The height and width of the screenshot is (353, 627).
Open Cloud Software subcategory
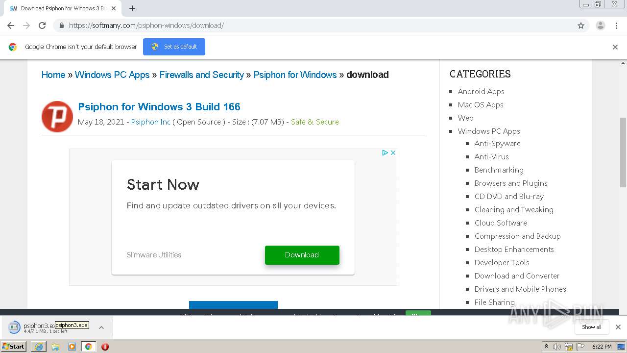click(x=501, y=223)
